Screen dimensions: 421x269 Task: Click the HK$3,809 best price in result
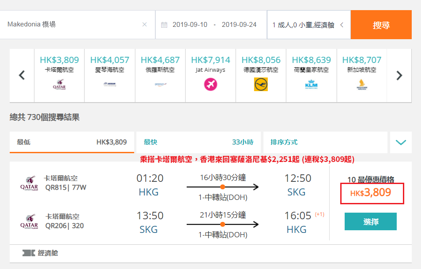click(x=371, y=193)
